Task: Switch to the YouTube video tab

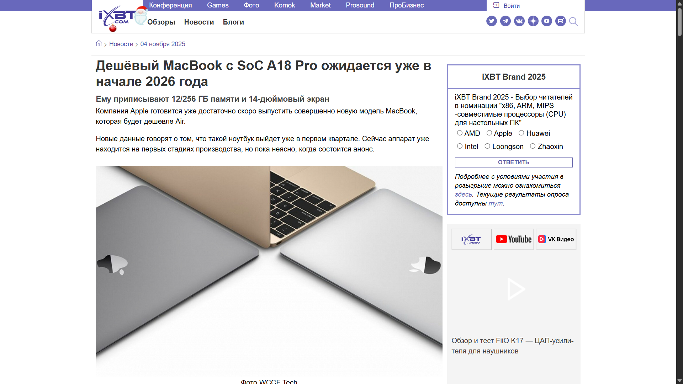Action: coord(514,239)
